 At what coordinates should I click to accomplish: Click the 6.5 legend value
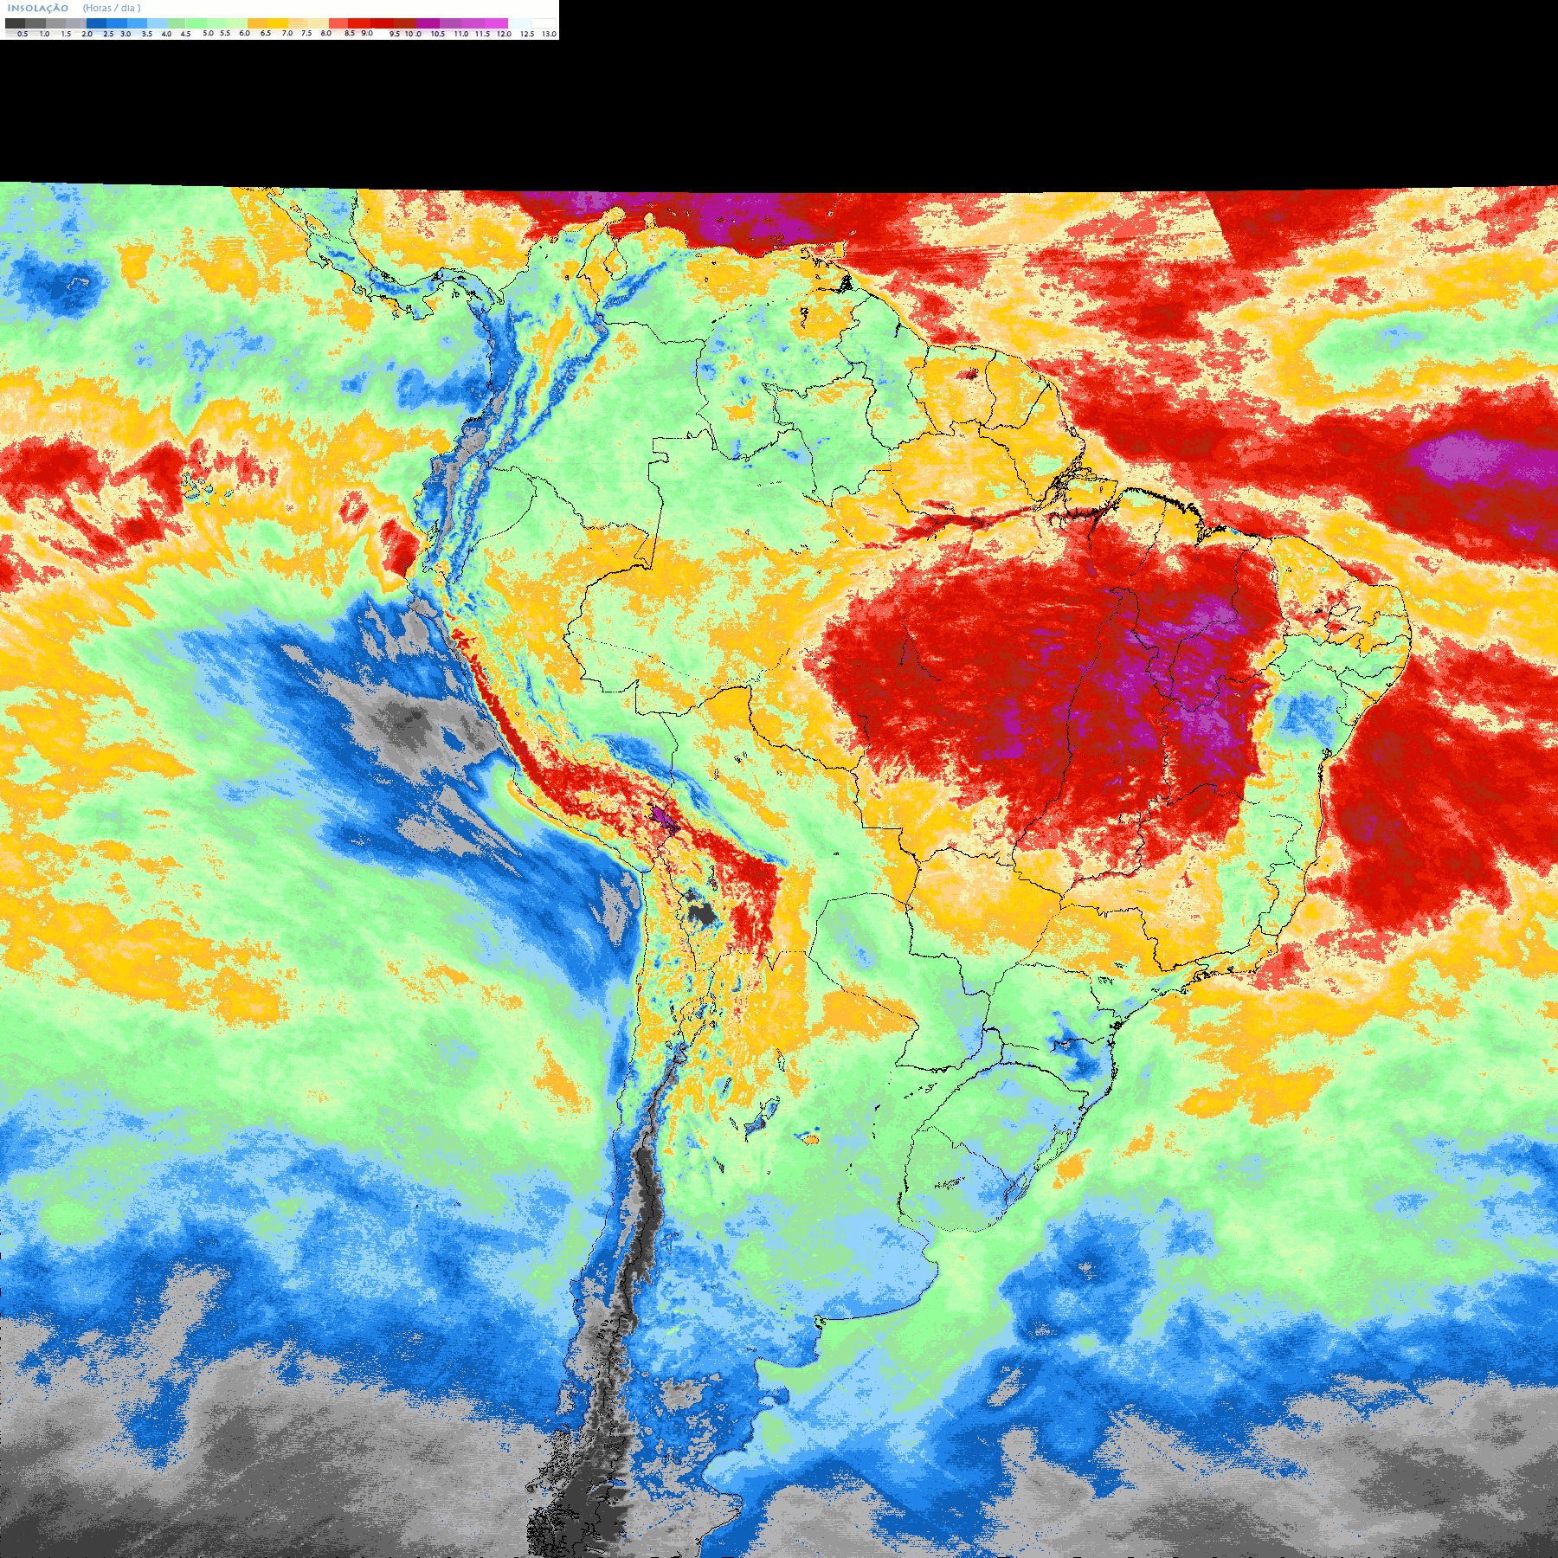click(x=266, y=33)
